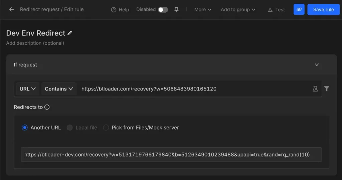Pin this rule with the pin icon
This screenshot has height=180, width=342.
click(176, 9)
